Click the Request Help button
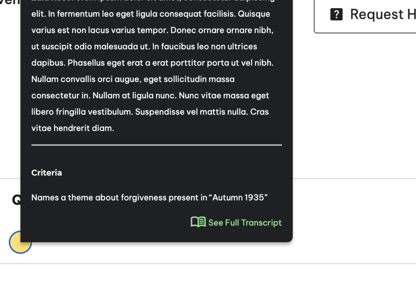The image size is (416, 296). [365, 15]
